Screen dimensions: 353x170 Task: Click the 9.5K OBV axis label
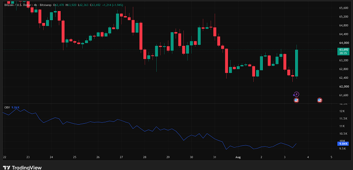click(x=343, y=148)
